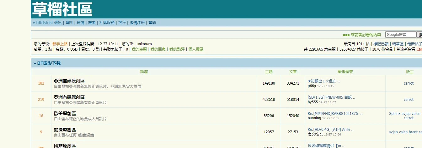Open 我的點評 my comments link
The height and width of the screenshot is (148, 422).
(x=177, y=49)
